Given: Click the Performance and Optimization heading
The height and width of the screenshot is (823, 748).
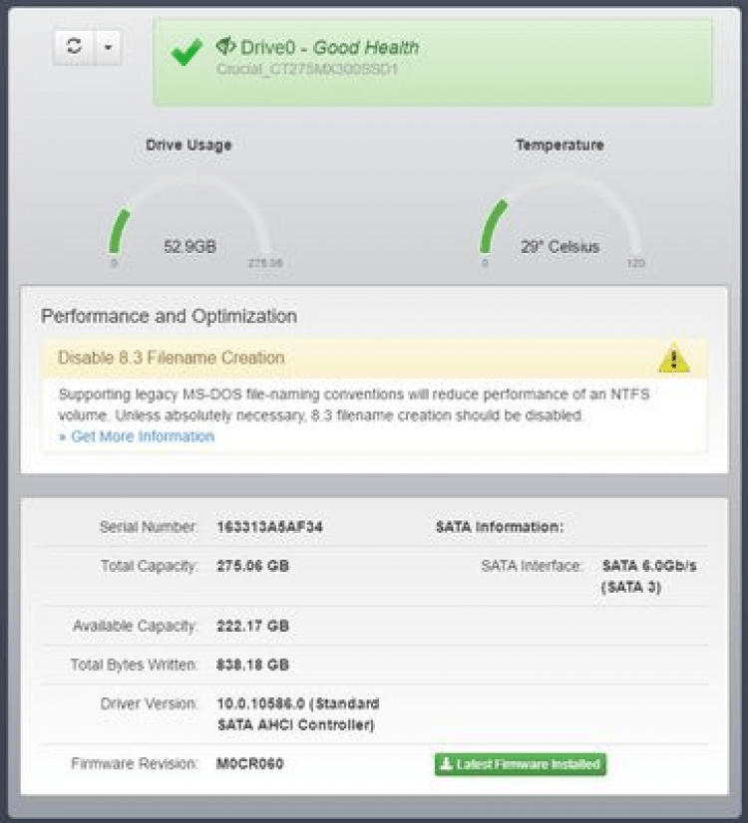Looking at the screenshot, I should [x=169, y=316].
